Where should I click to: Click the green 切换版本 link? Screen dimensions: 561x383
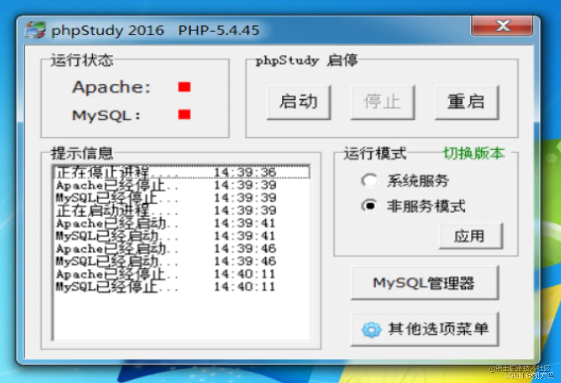(x=474, y=153)
